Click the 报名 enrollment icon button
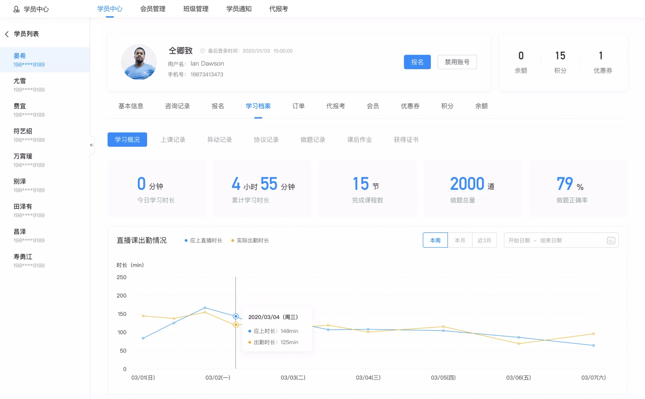The height and width of the screenshot is (399, 645). 417,62
